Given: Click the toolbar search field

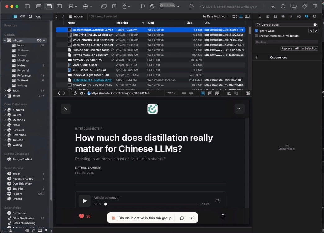Looking at the screenshot, I should 232,7.
